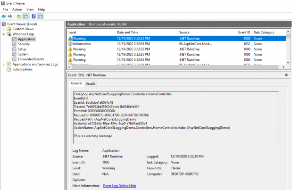
Task: Select the Subscriptions node
Action: coord(22,69)
